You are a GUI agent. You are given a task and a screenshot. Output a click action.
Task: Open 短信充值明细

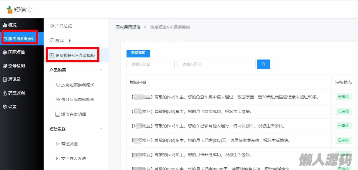[x=73, y=114]
